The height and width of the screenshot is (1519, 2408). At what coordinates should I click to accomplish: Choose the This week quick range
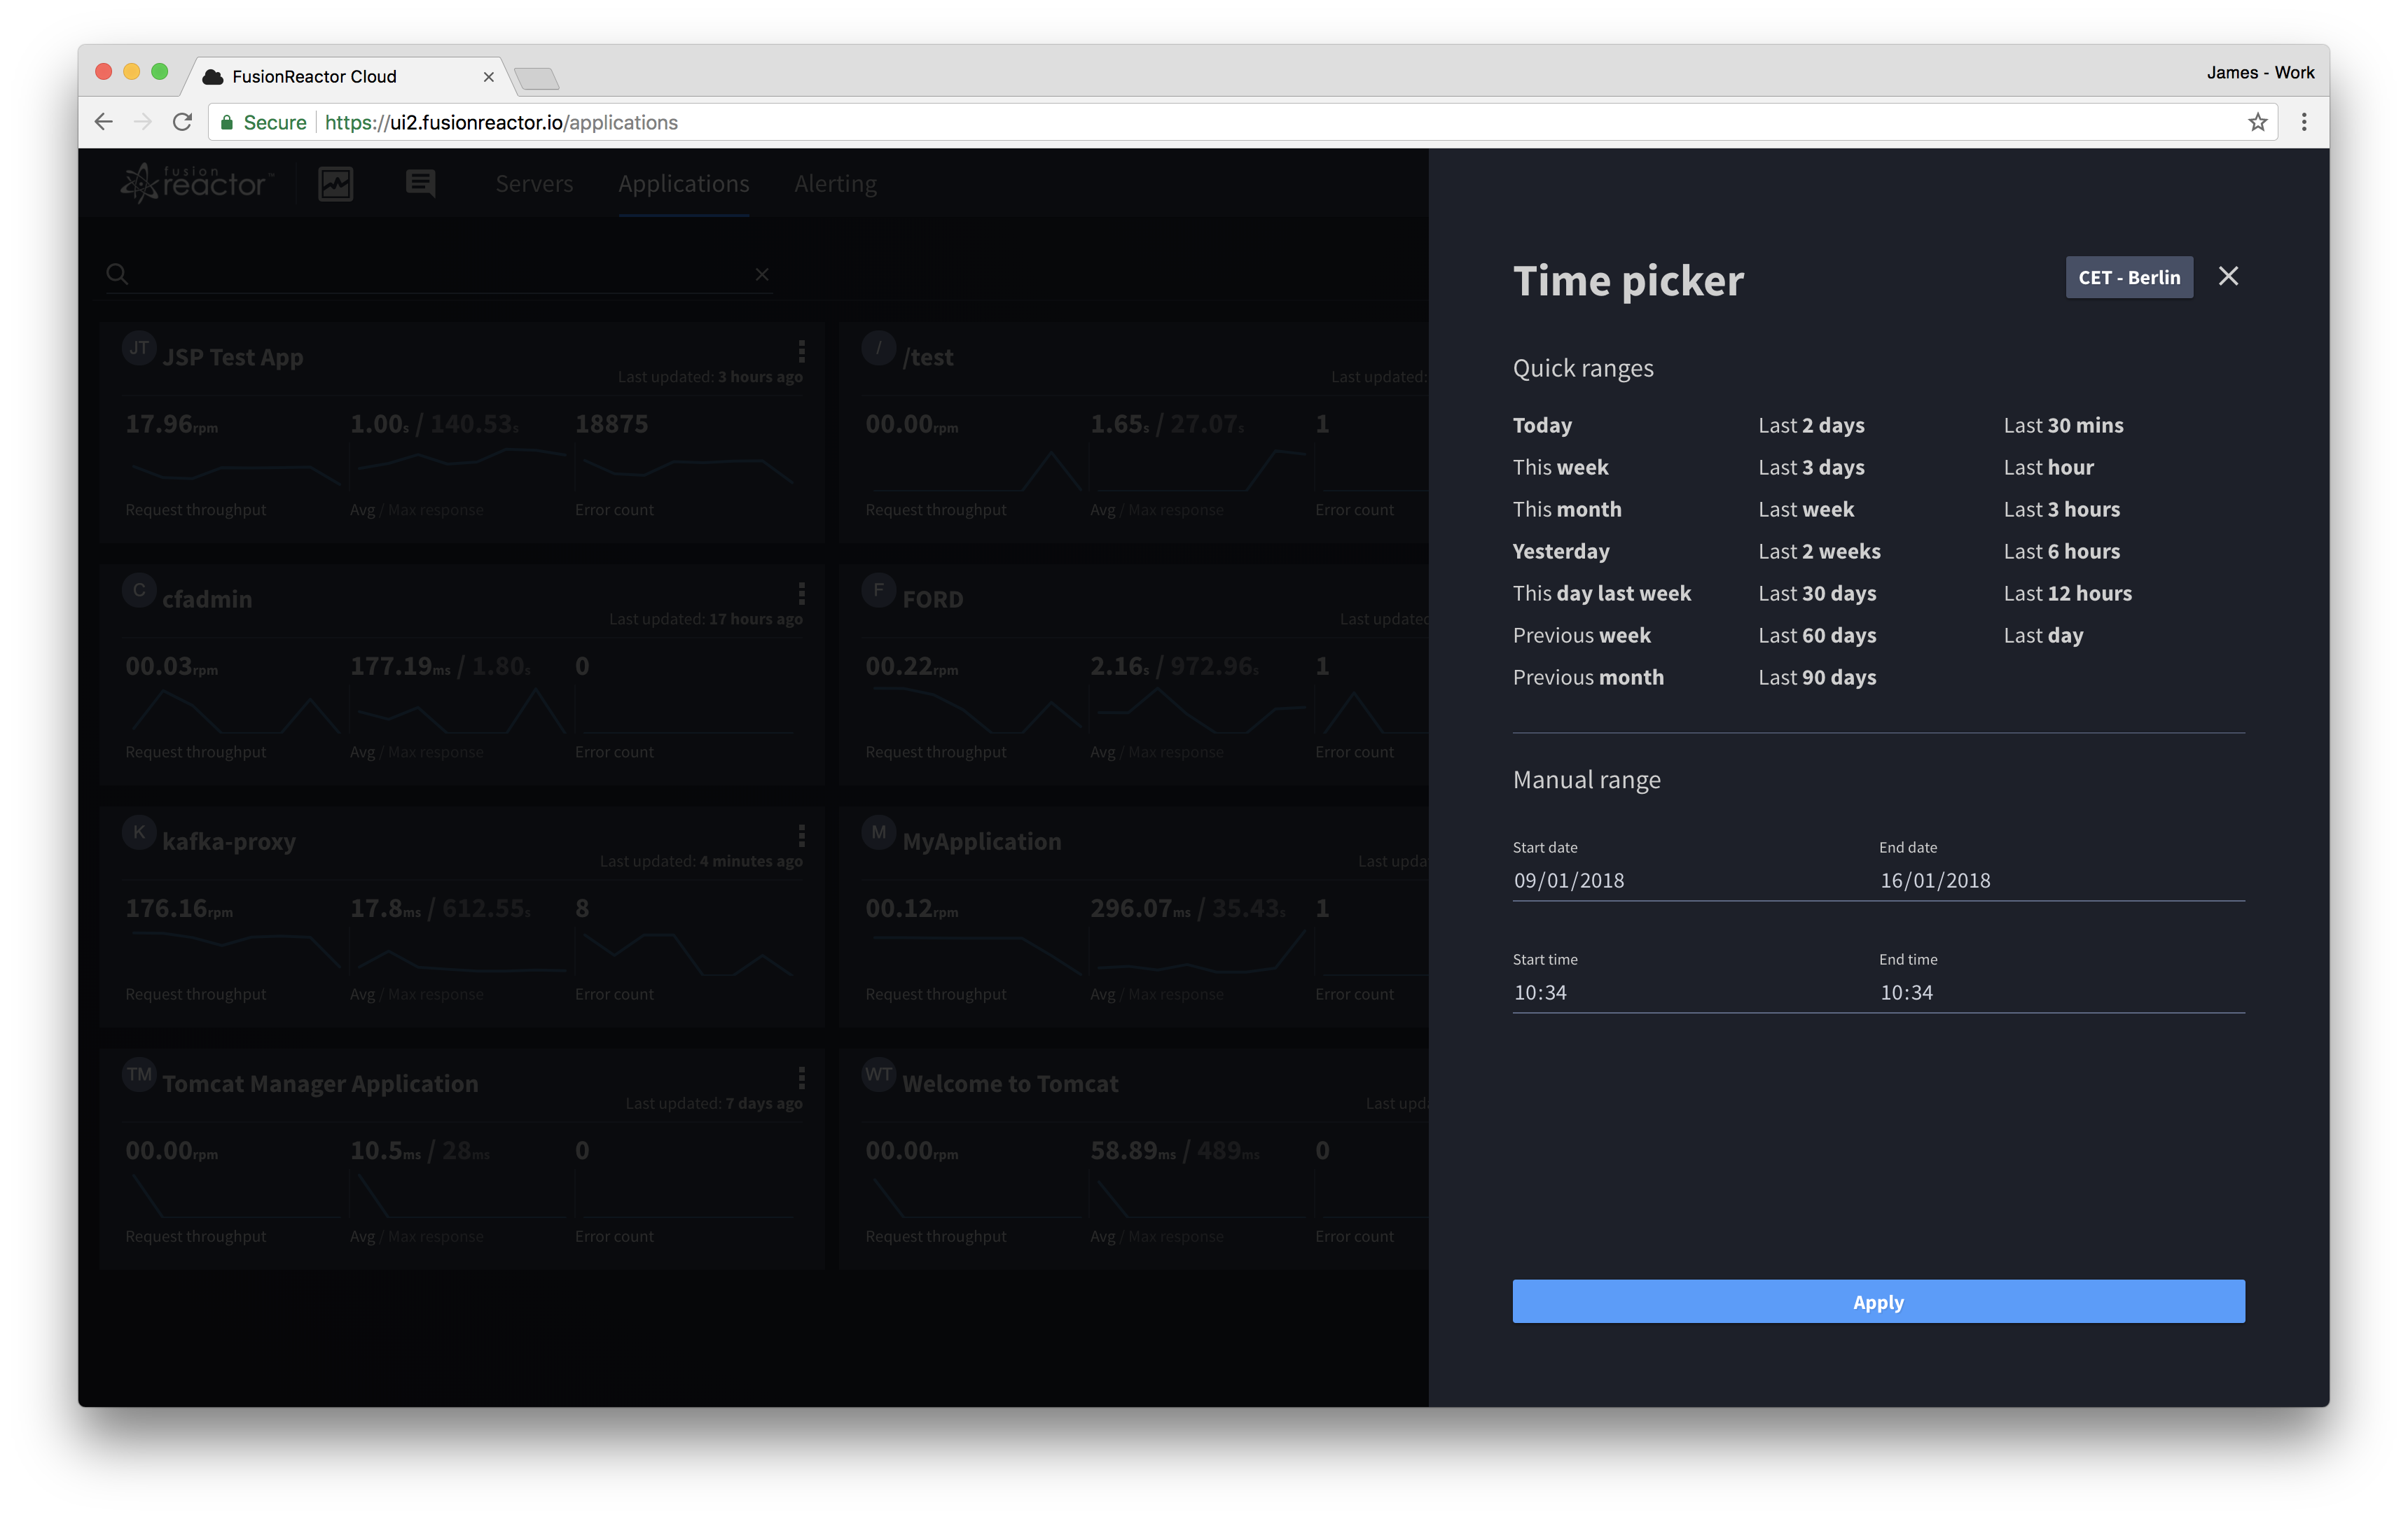click(1560, 467)
